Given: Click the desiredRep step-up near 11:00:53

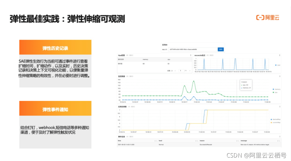Looking at the screenshot, I should pos(204,116).
